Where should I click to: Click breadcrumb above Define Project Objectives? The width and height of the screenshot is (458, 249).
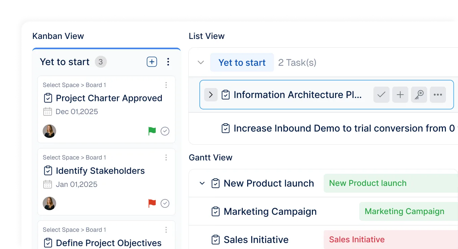click(75, 230)
